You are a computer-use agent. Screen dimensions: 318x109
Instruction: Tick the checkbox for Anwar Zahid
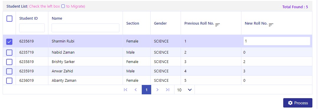(x=9, y=71)
